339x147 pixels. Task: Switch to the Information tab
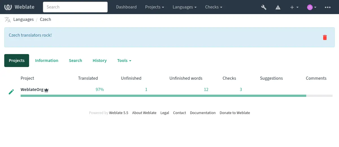(47, 61)
